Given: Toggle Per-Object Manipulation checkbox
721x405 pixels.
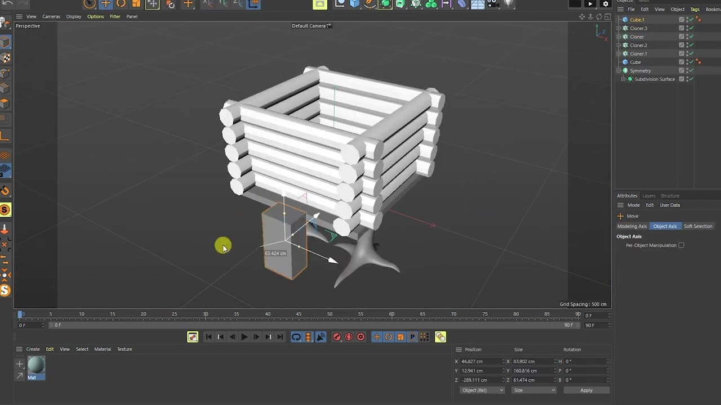Looking at the screenshot, I should [681, 245].
